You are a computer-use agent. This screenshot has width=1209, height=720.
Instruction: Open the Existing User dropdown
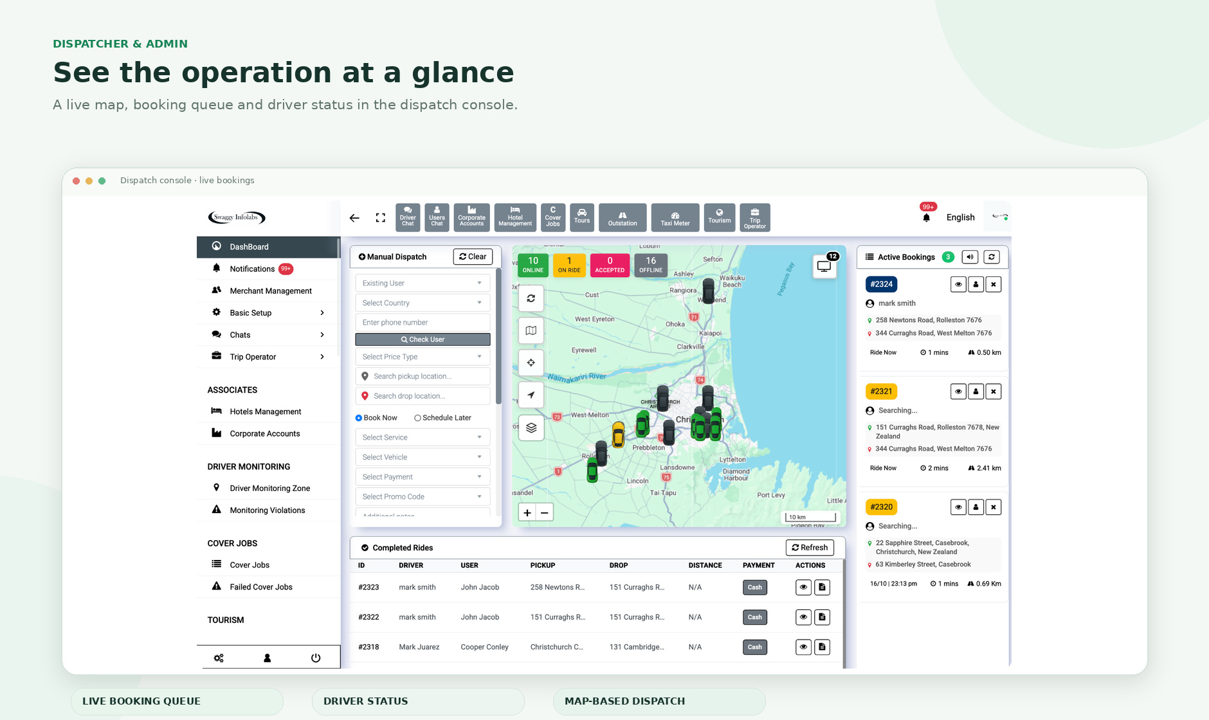(x=423, y=283)
